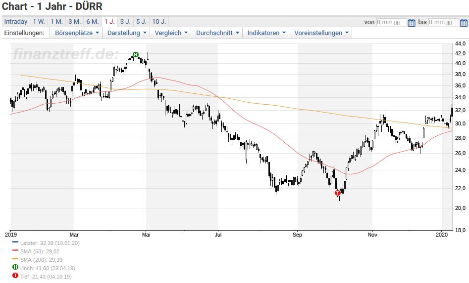Open the Börsenplätze dropdown
This screenshot has width=469, height=283.
[76, 33]
